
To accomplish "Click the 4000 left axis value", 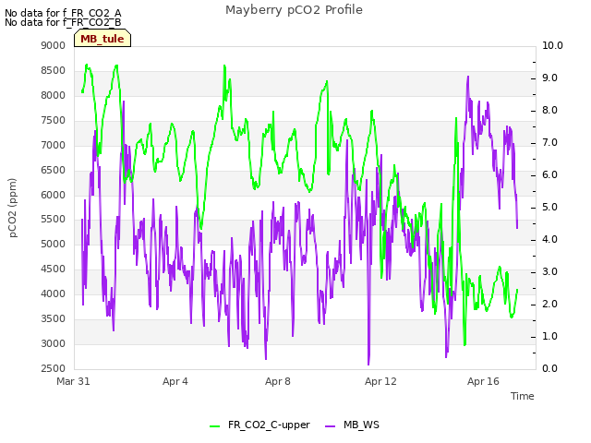I will coord(54,293).
